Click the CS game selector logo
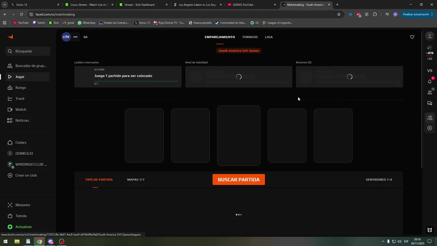The height and width of the screenshot is (246, 437). click(x=66, y=37)
